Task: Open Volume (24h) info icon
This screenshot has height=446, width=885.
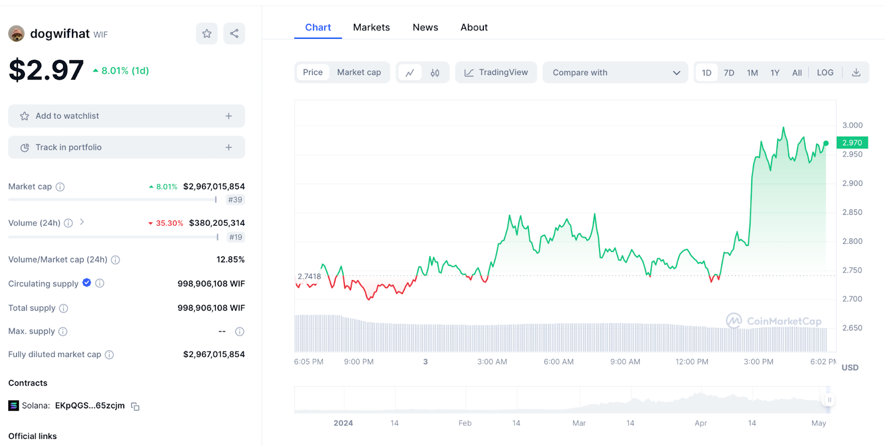Action: [x=68, y=223]
